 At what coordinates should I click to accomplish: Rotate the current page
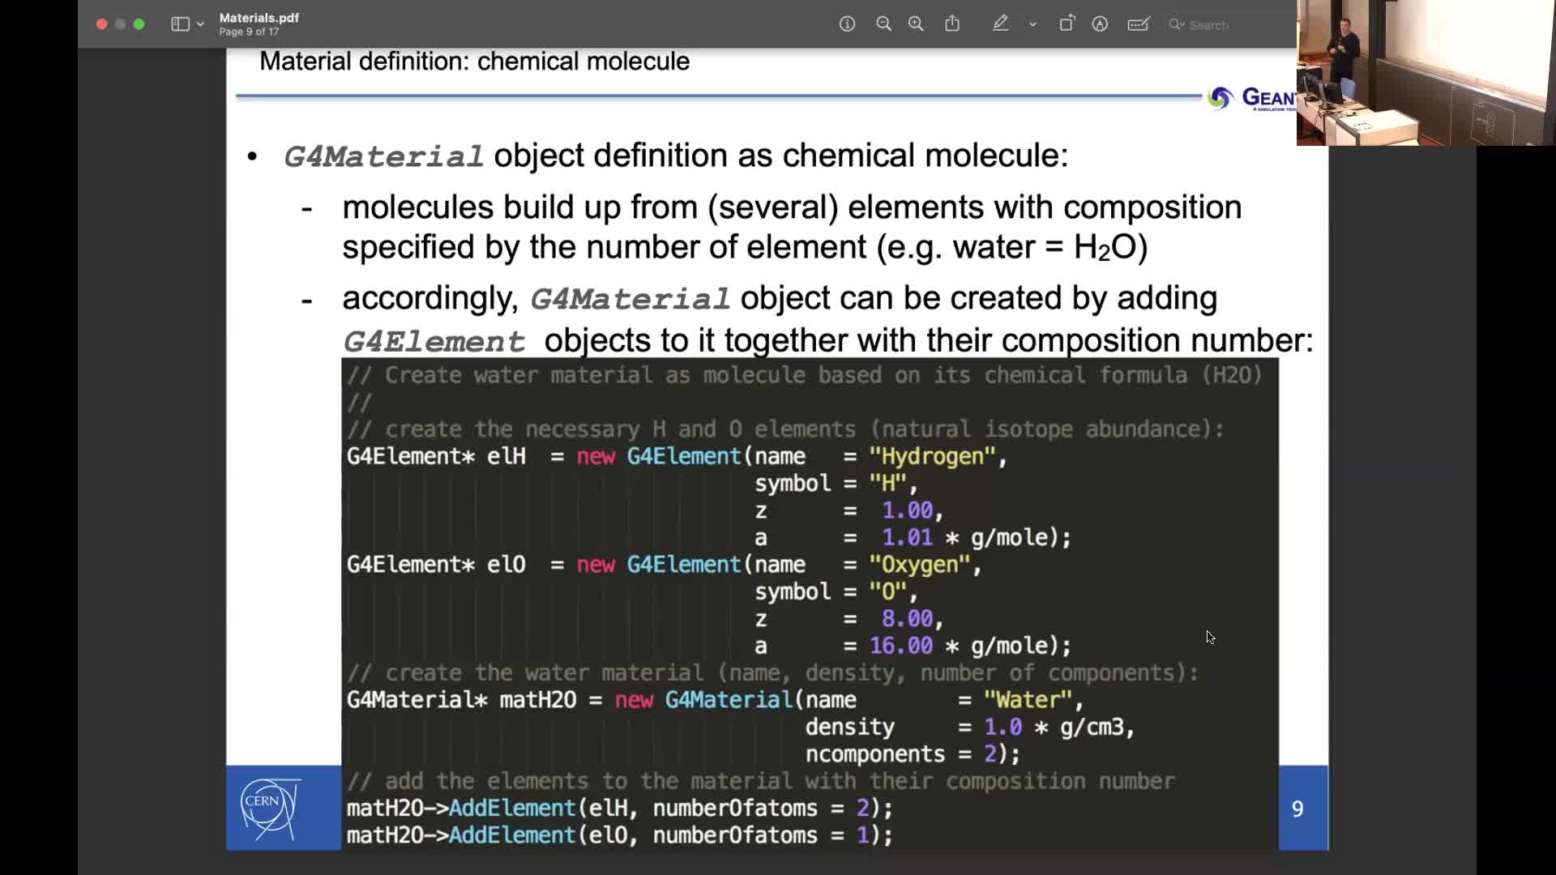point(1067,24)
